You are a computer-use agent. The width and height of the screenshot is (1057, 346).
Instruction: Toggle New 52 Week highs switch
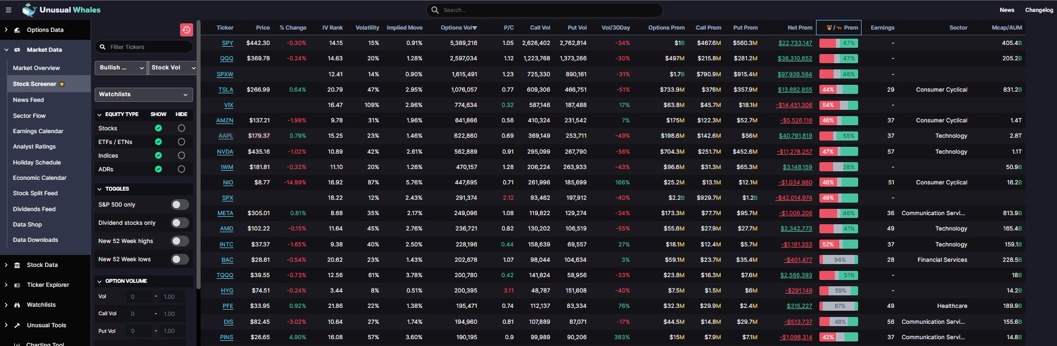coord(180,241)
